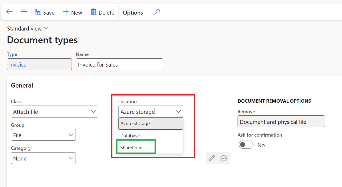Select SharePoint from the Location list

point(131,147)
